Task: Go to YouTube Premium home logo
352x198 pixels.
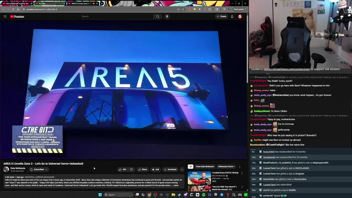Action: 17,16
